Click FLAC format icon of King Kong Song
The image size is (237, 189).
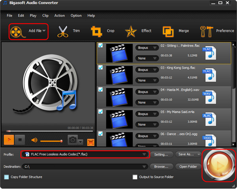(209, 75)
